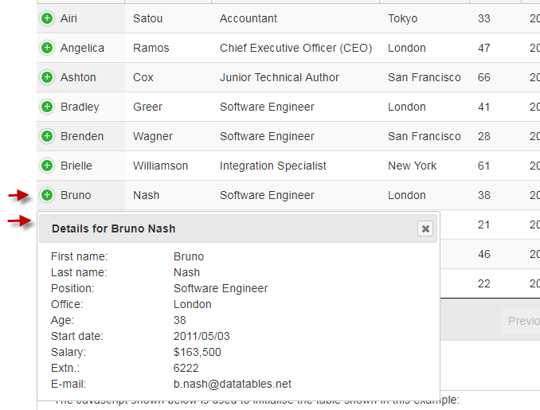Click New York office cell
540x410 pixels.
point(425,166)
